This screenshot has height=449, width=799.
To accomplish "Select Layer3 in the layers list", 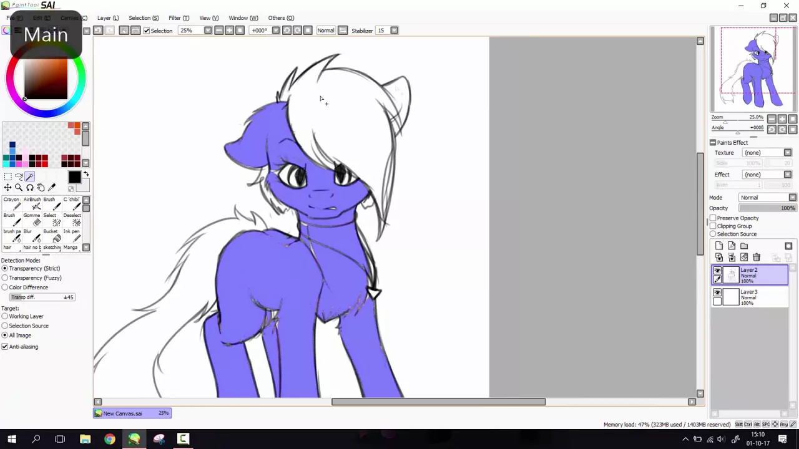I will pos(750,297).
